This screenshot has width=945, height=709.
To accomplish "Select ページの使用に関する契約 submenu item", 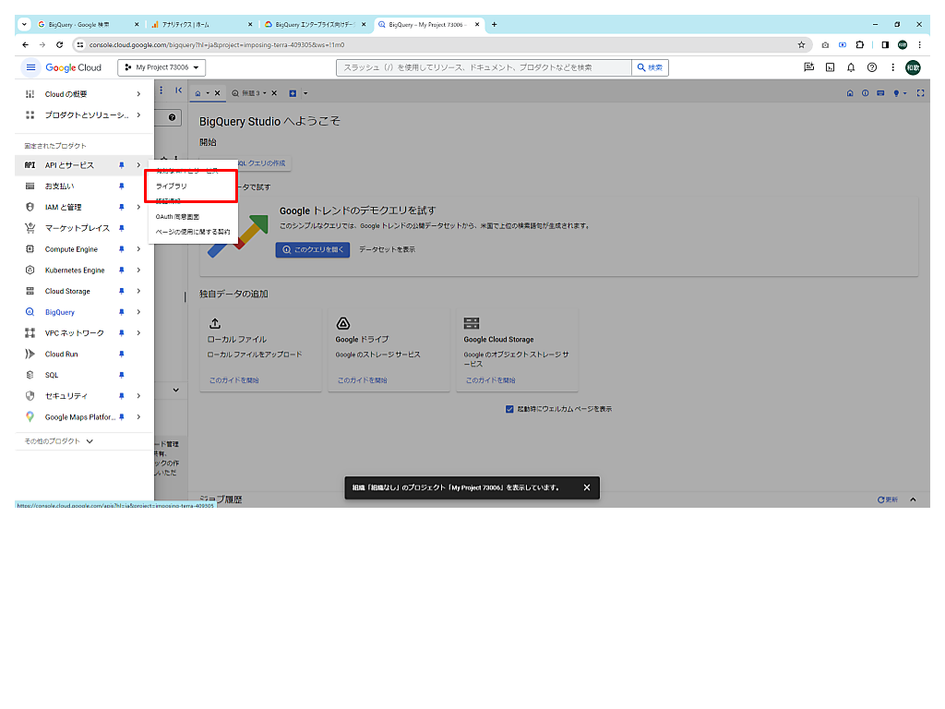I will tap(192, 232).
